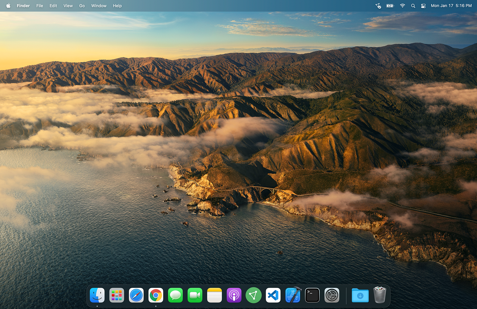The height and width of the screenshot is (309, 477).
Task: Open the Wi-Fi status menu
Action: point(402,6)
